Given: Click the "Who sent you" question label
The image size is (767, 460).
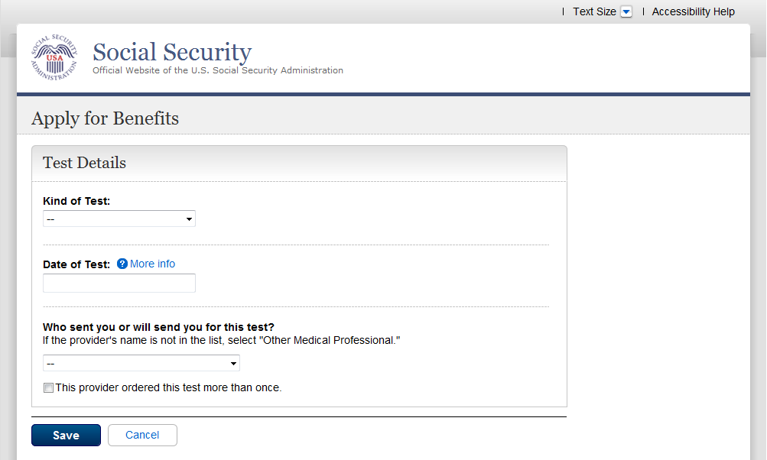Looking at the screenshot, I should (158, 327).
